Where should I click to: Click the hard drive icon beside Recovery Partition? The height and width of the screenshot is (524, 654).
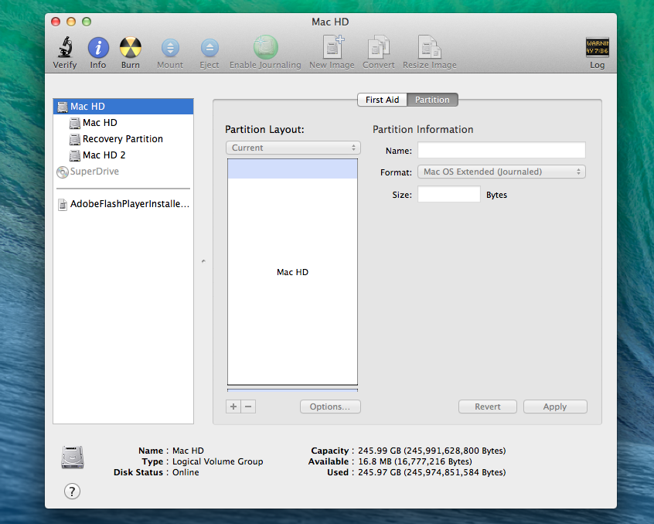[75, 139]
